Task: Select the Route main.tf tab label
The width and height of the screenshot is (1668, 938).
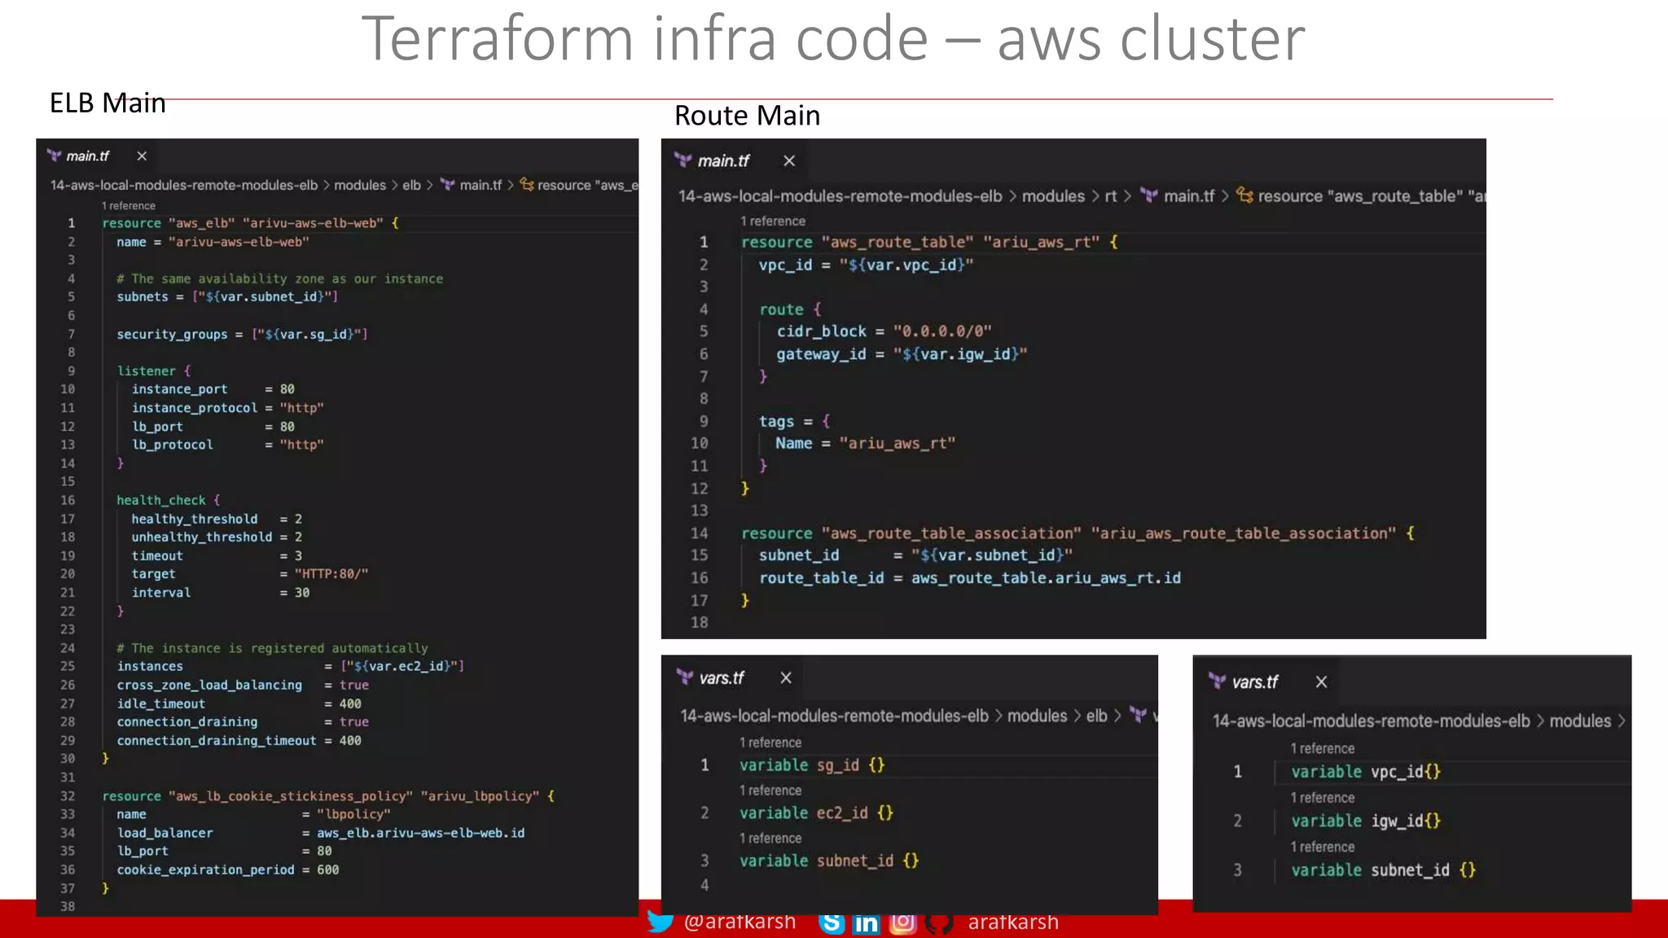Action: coord(723,160)
